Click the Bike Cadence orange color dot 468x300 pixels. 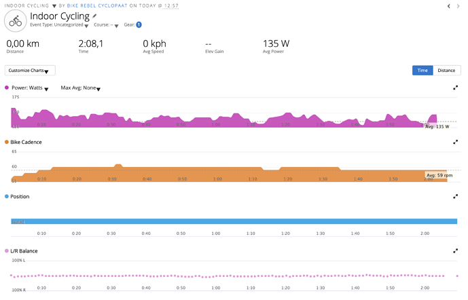coord(7,142)
